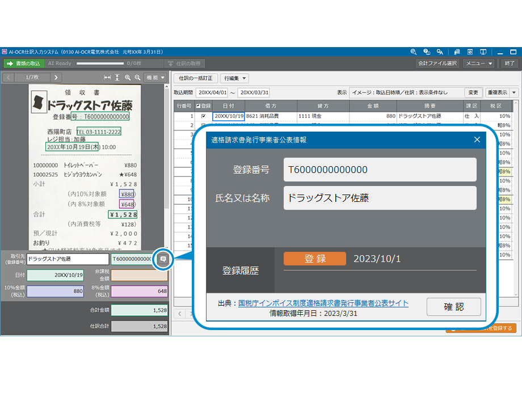Viewport: 522px width, 397px height.
Task: Click the 日付 input field in bottom panel
Action: coord(55,275)
